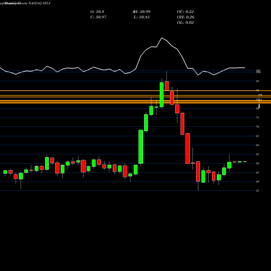Click the 95 price axis label

coord(257,81)
